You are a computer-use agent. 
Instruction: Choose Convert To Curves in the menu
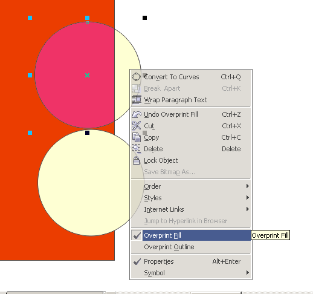[x=191, y=77]
